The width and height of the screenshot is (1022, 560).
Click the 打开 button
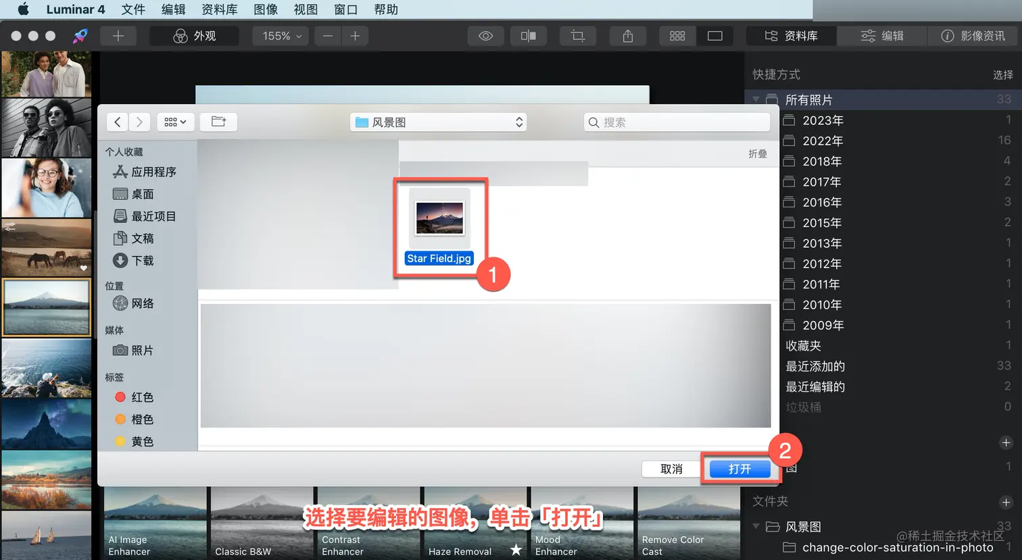pos(739,469)
